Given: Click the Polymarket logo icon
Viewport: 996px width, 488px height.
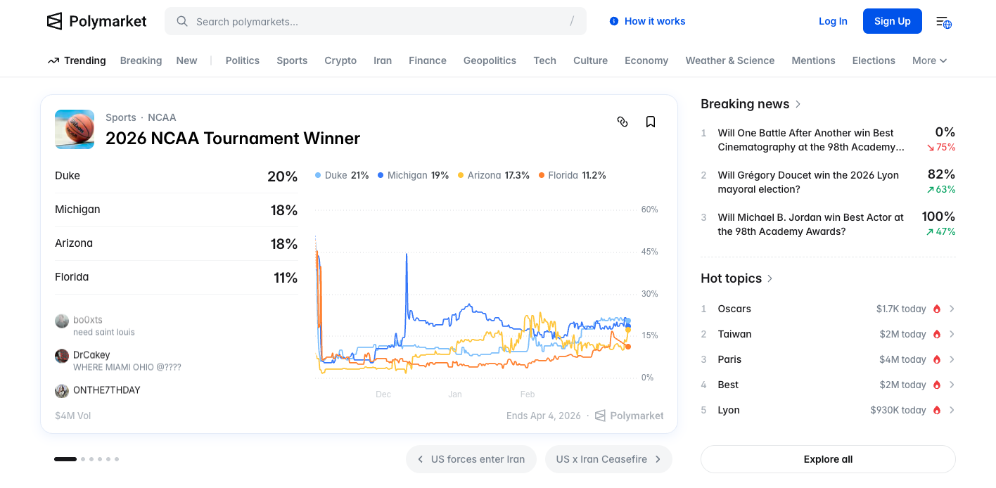Looking at the screenshot, I should tap(54, 21).
